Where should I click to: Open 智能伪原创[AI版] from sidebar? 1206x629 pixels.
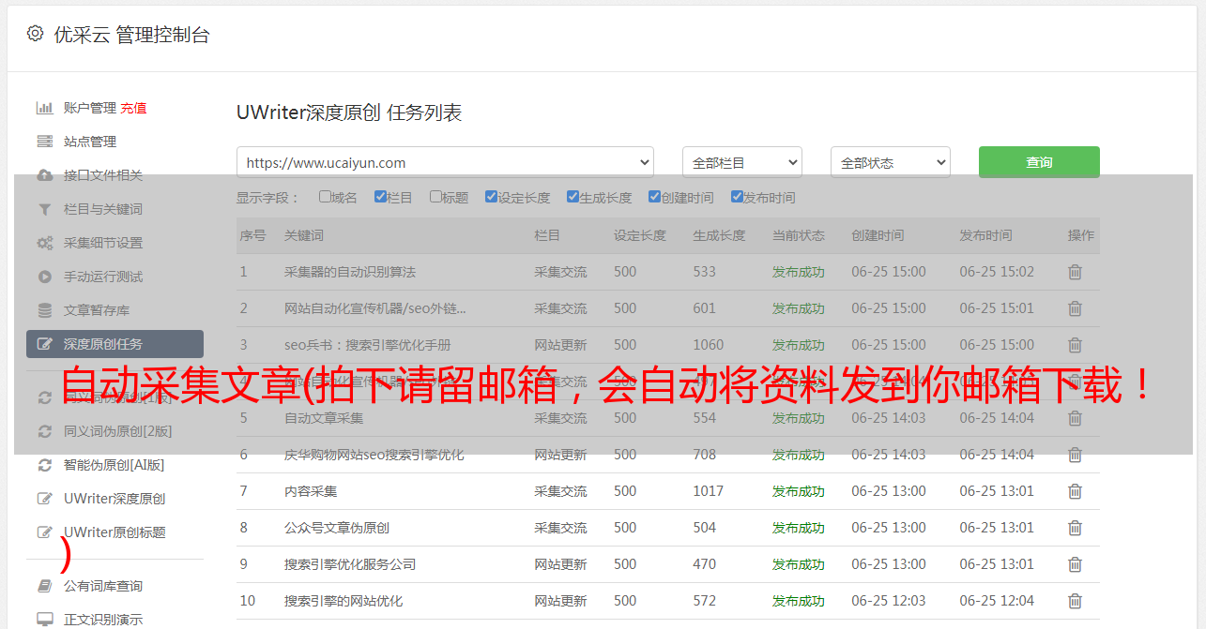pyautogui.click(x=114, y=465)
